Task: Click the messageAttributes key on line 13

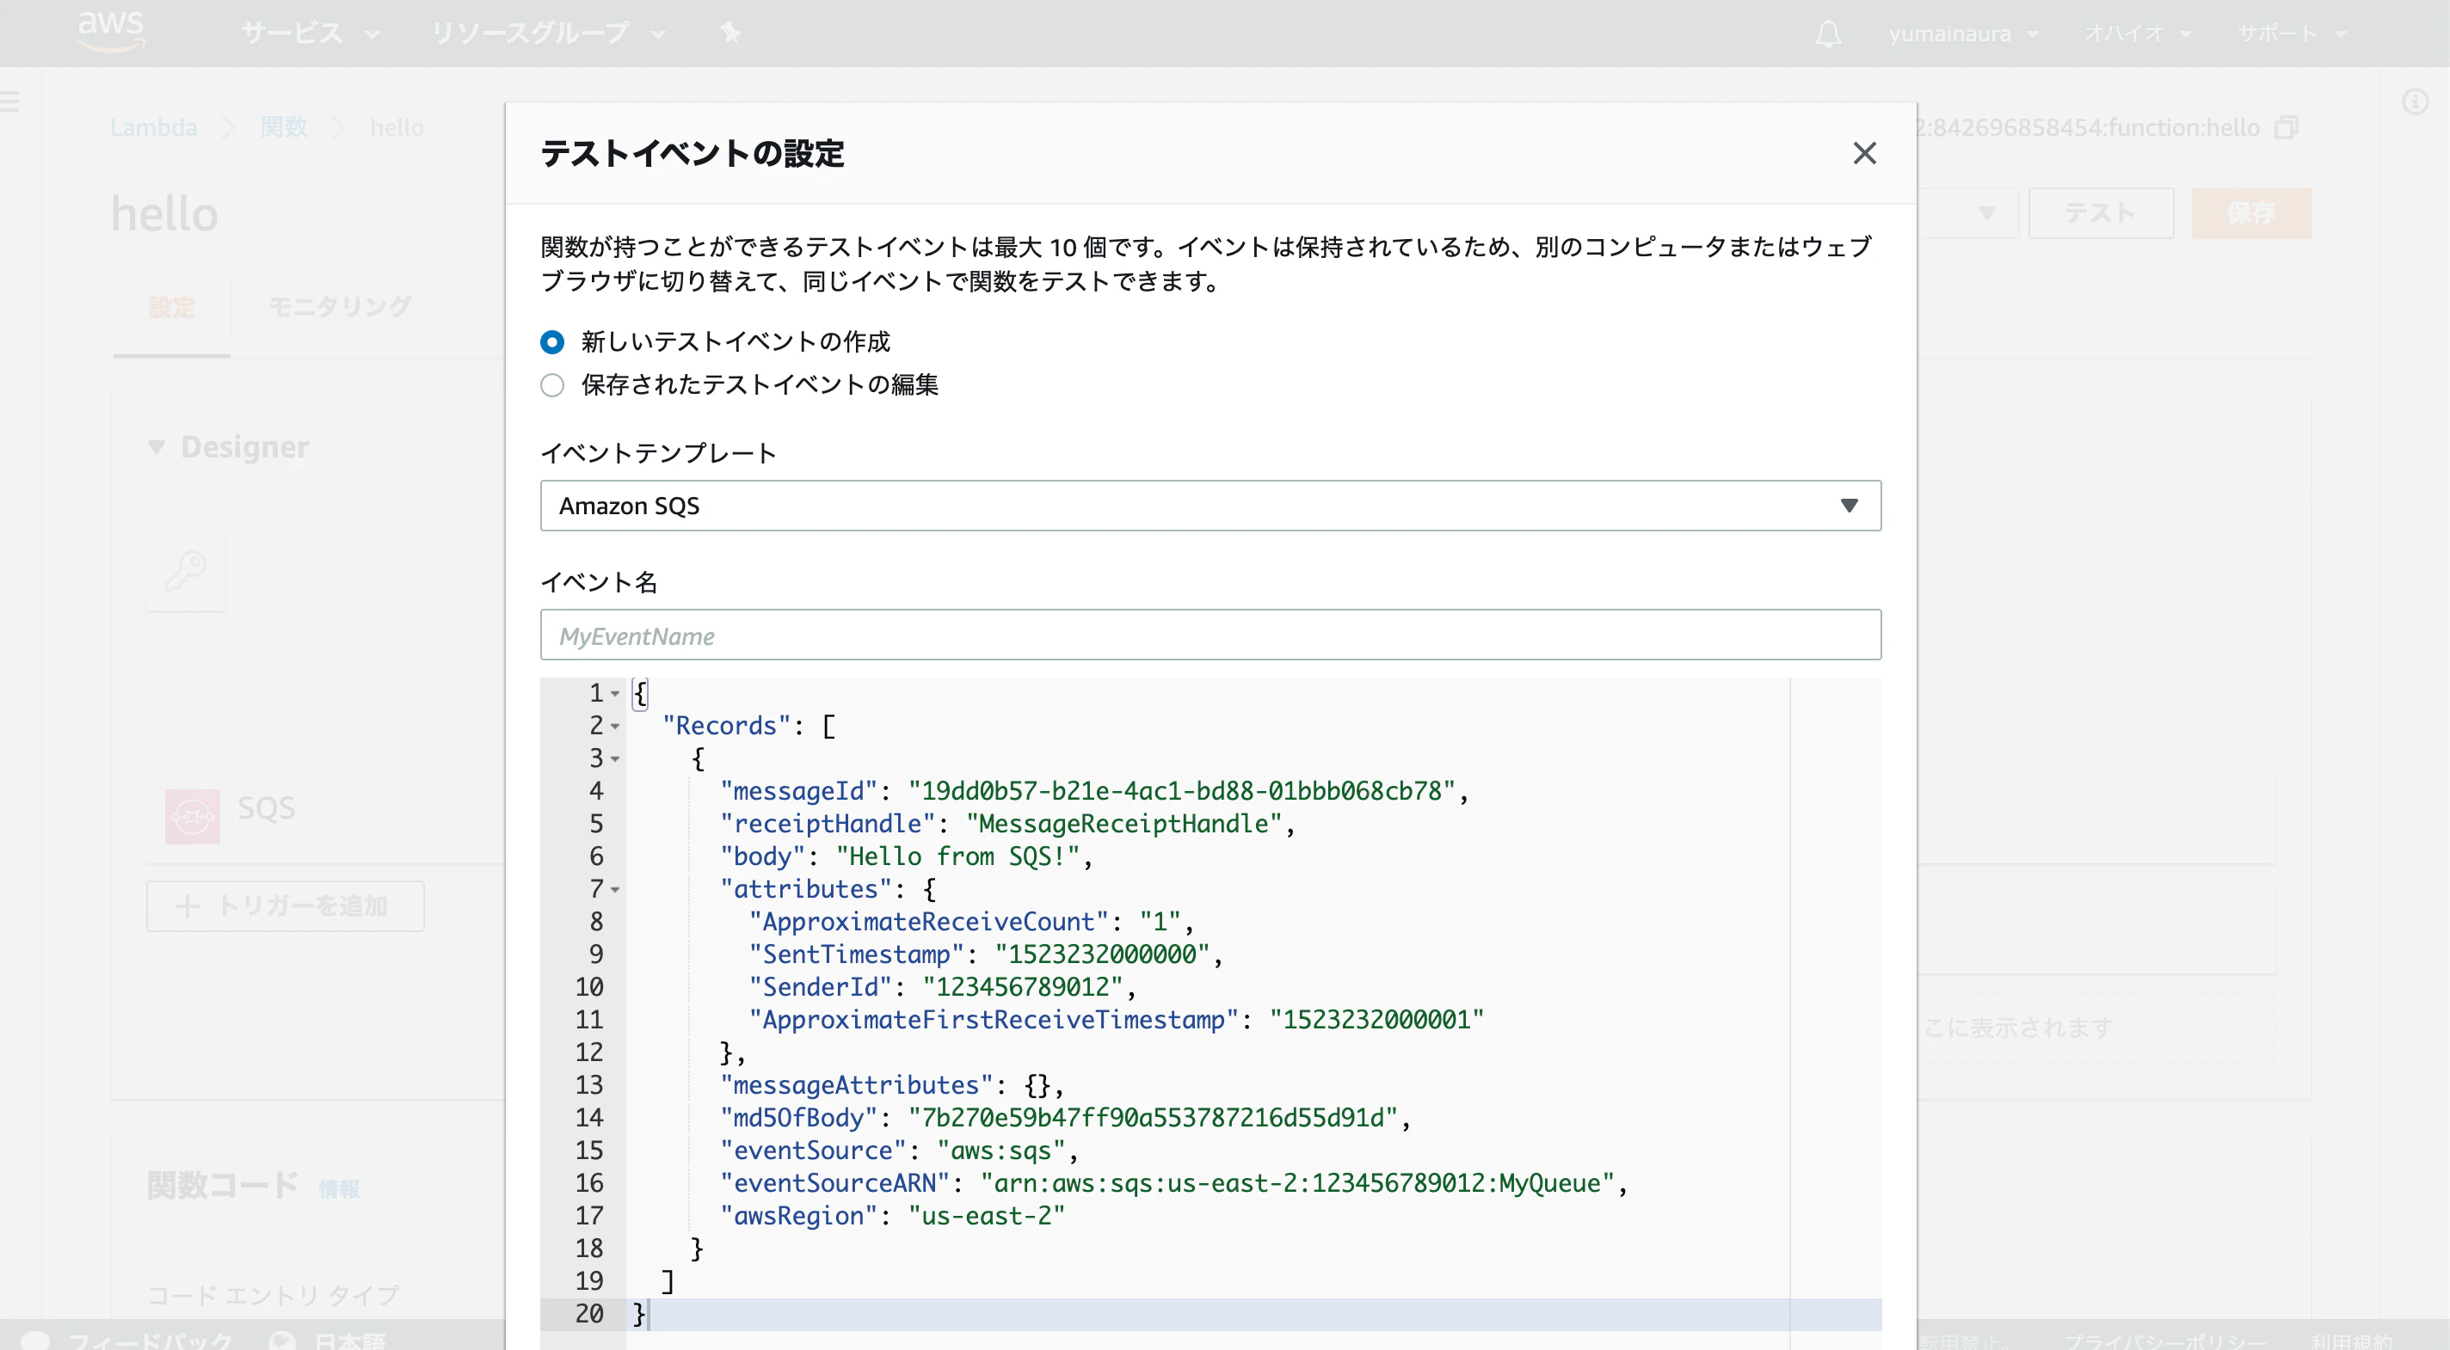Action: 856,1086
